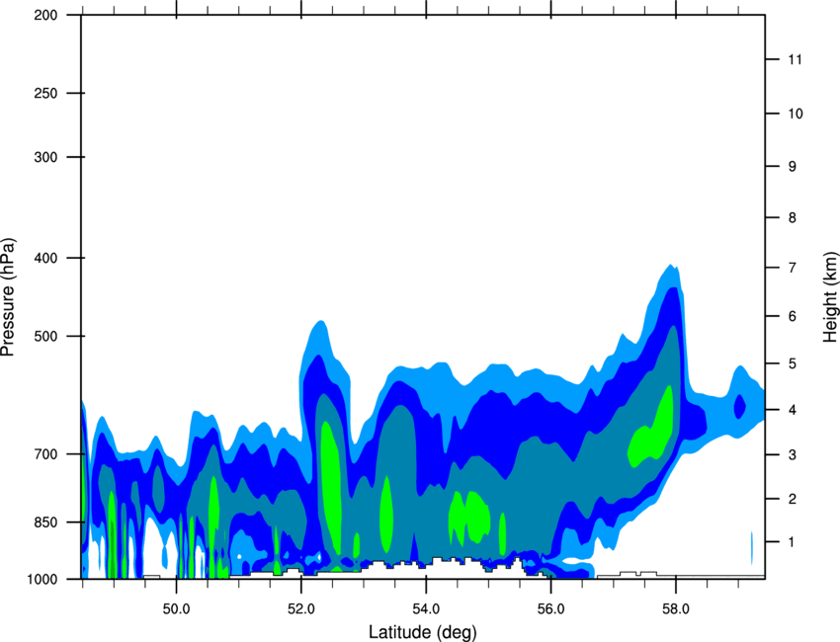This screenshot has width=840, height=642.
Task: Click pressure tick label 400
Action: [46, 258]
